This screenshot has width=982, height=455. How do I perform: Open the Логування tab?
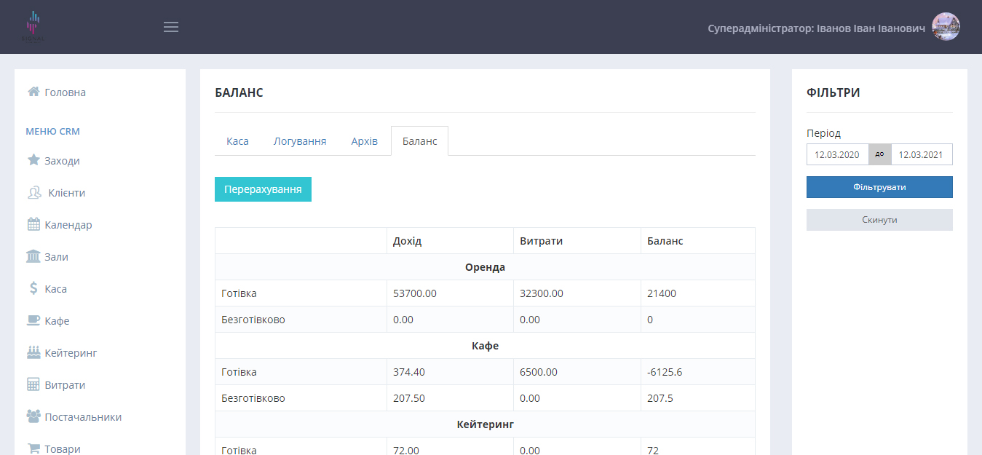[300, 141]
